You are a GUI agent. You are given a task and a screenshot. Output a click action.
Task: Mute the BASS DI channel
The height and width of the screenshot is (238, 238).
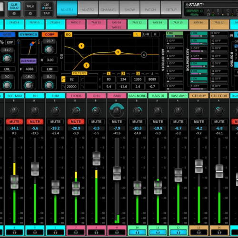(158, 122)
